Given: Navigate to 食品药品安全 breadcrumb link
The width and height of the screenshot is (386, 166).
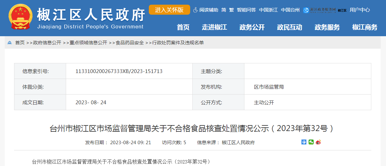Looking at the screenshot, I should pos(130,43).
